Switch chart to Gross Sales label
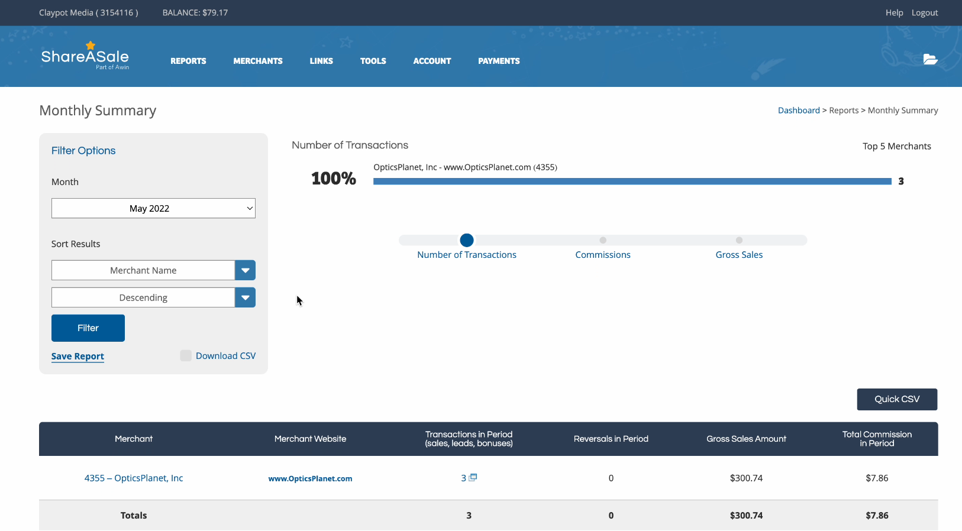This screenshot has width=962, height=531. pyautogui.click(x=739, y=255)
